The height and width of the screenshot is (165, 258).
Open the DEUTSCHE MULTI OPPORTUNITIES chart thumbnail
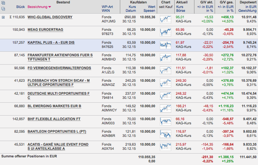click(x=166, y=96)
